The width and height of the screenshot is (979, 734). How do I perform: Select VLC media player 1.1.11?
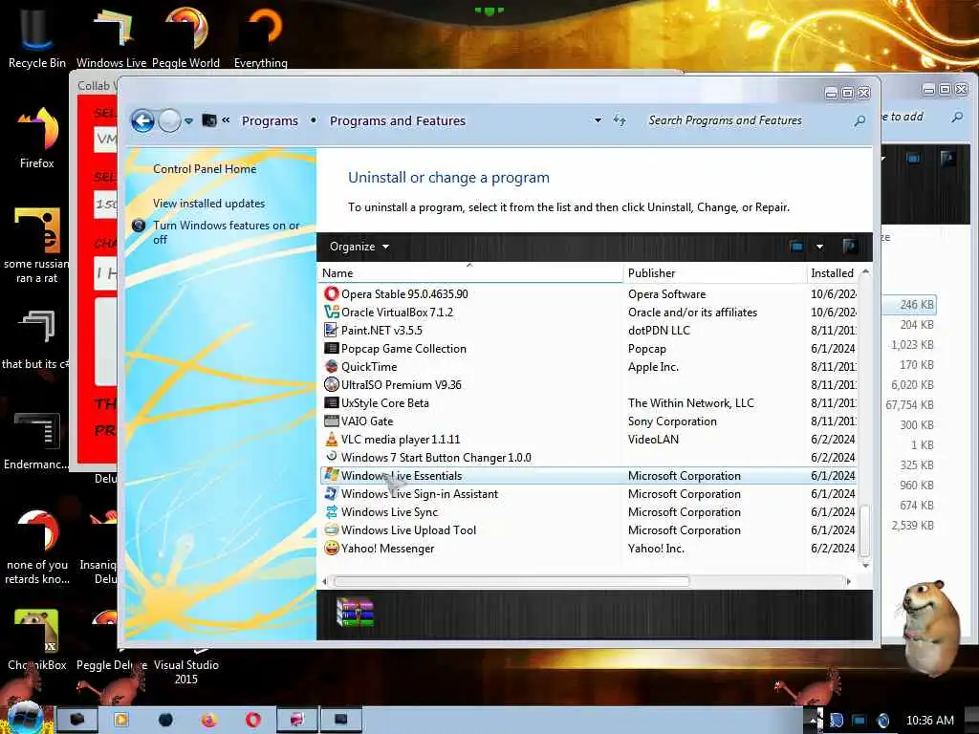pos(588,439)
